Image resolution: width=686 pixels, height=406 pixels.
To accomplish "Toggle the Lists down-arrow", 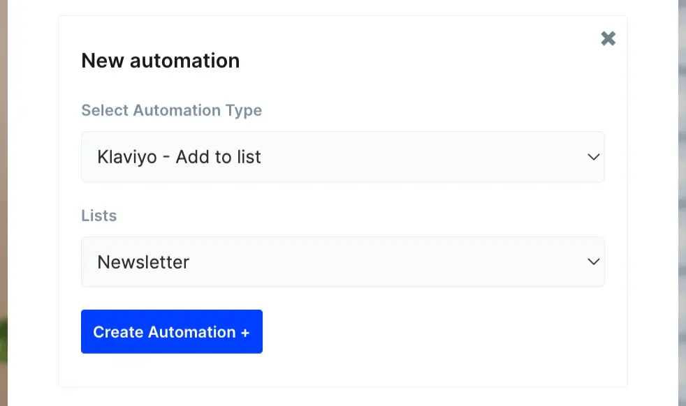I will (x=593, y=262).
